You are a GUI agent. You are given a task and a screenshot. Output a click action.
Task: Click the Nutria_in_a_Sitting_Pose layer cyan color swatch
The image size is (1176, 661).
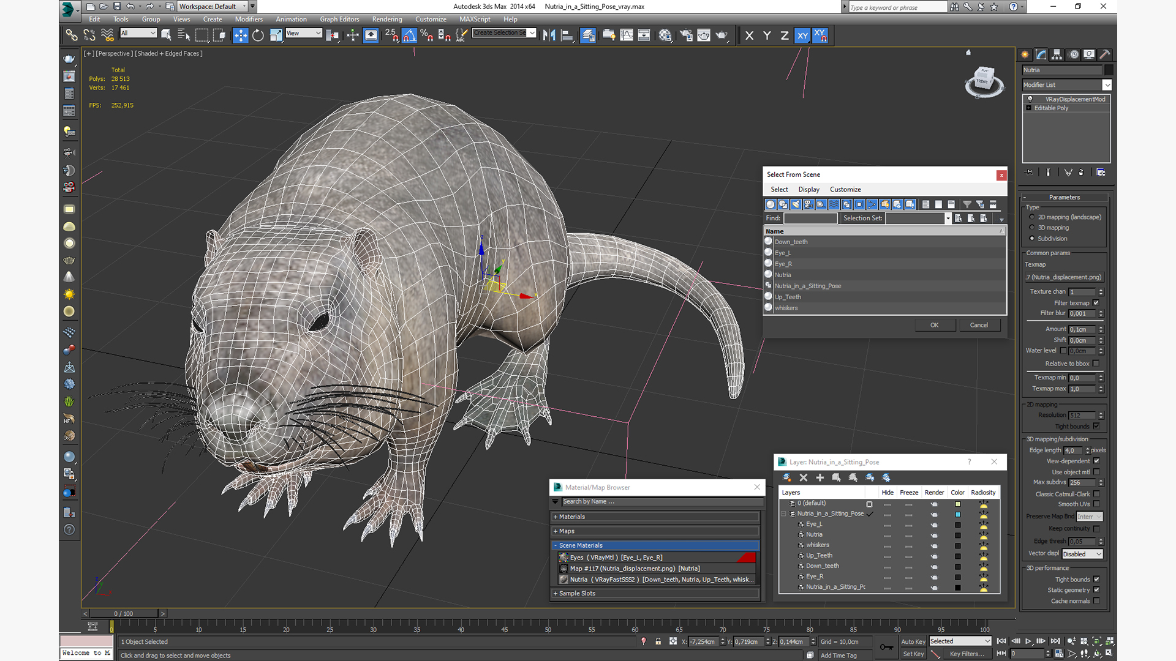tap(958, 515)
